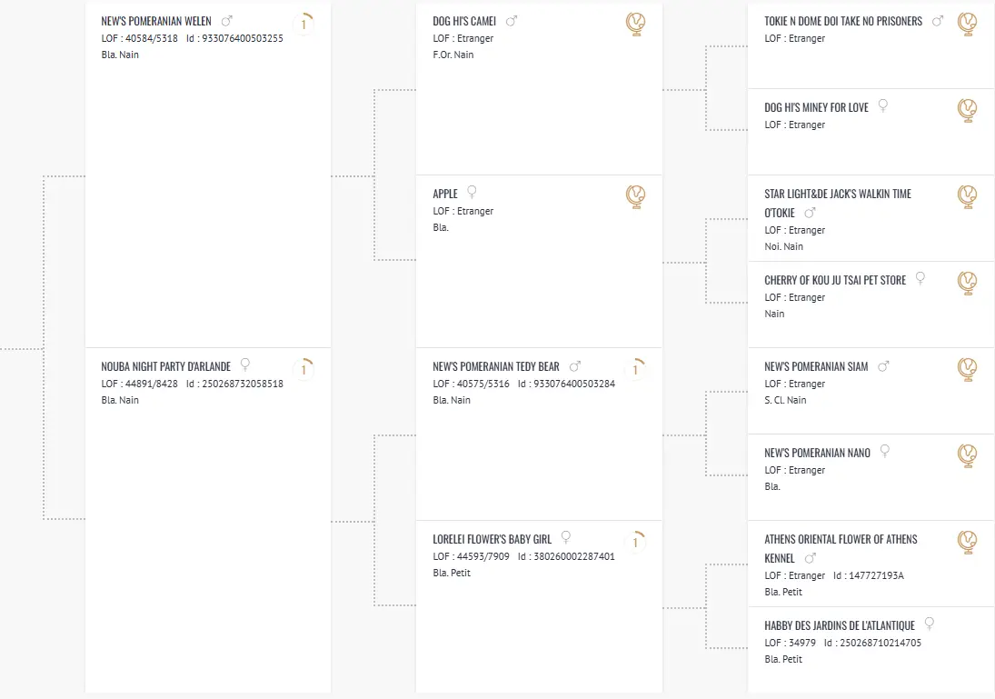Open NEW'S POMERANIAN NANO entry
This screenshot has height=699, width=995.
tap(817, 453)
